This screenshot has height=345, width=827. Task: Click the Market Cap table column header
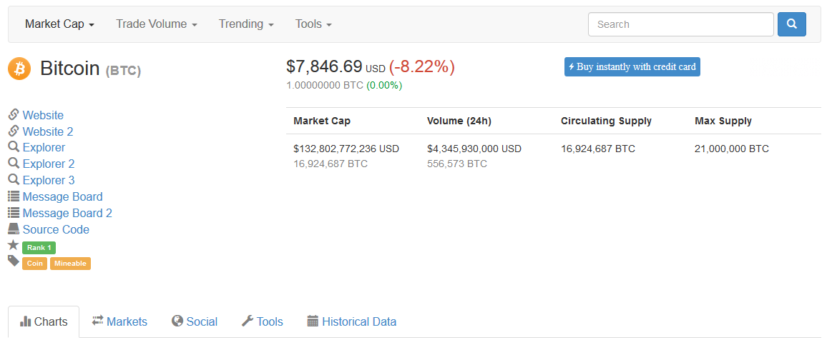(322, 121)
